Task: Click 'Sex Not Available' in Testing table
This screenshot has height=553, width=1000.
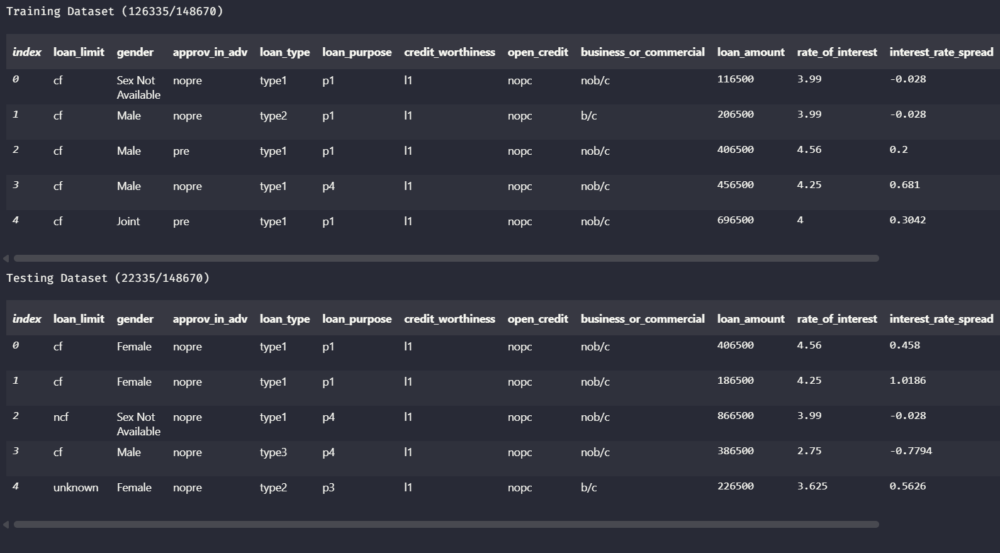Action: point(138,424)
